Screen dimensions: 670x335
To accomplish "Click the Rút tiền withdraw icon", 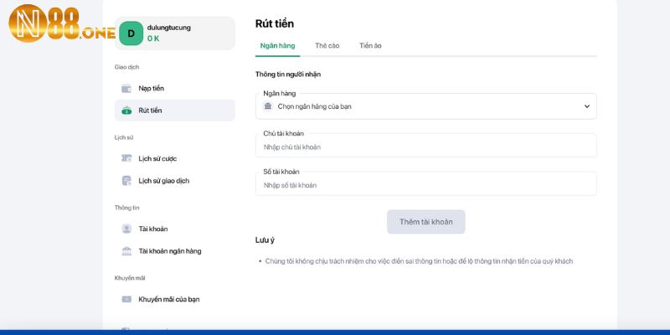I will click(126, 111).
